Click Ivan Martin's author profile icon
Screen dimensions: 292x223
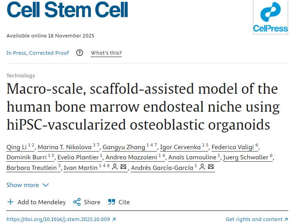coord(115,168)
